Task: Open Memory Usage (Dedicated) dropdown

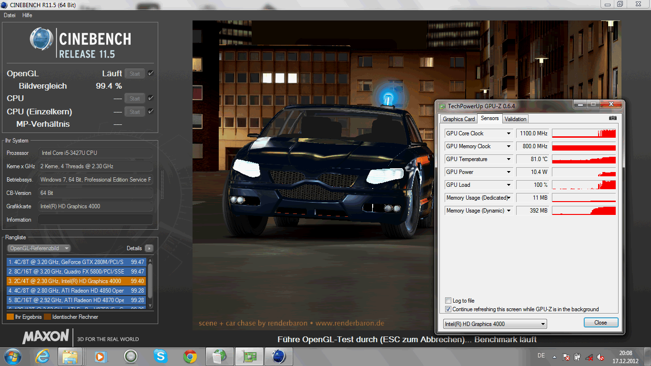Action: tap(509, 198)
